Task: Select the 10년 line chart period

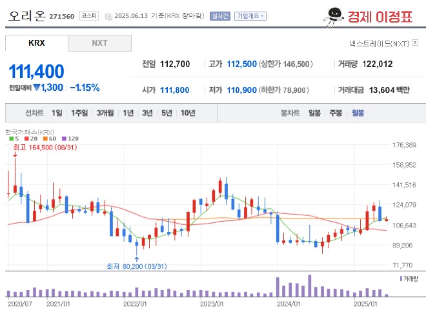Action: coord(188,113)
